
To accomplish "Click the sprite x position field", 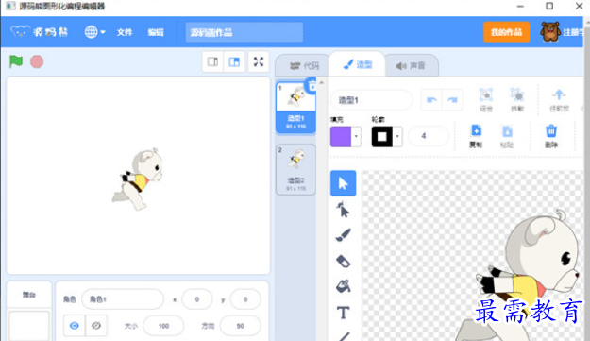I will tap(196, 299).
